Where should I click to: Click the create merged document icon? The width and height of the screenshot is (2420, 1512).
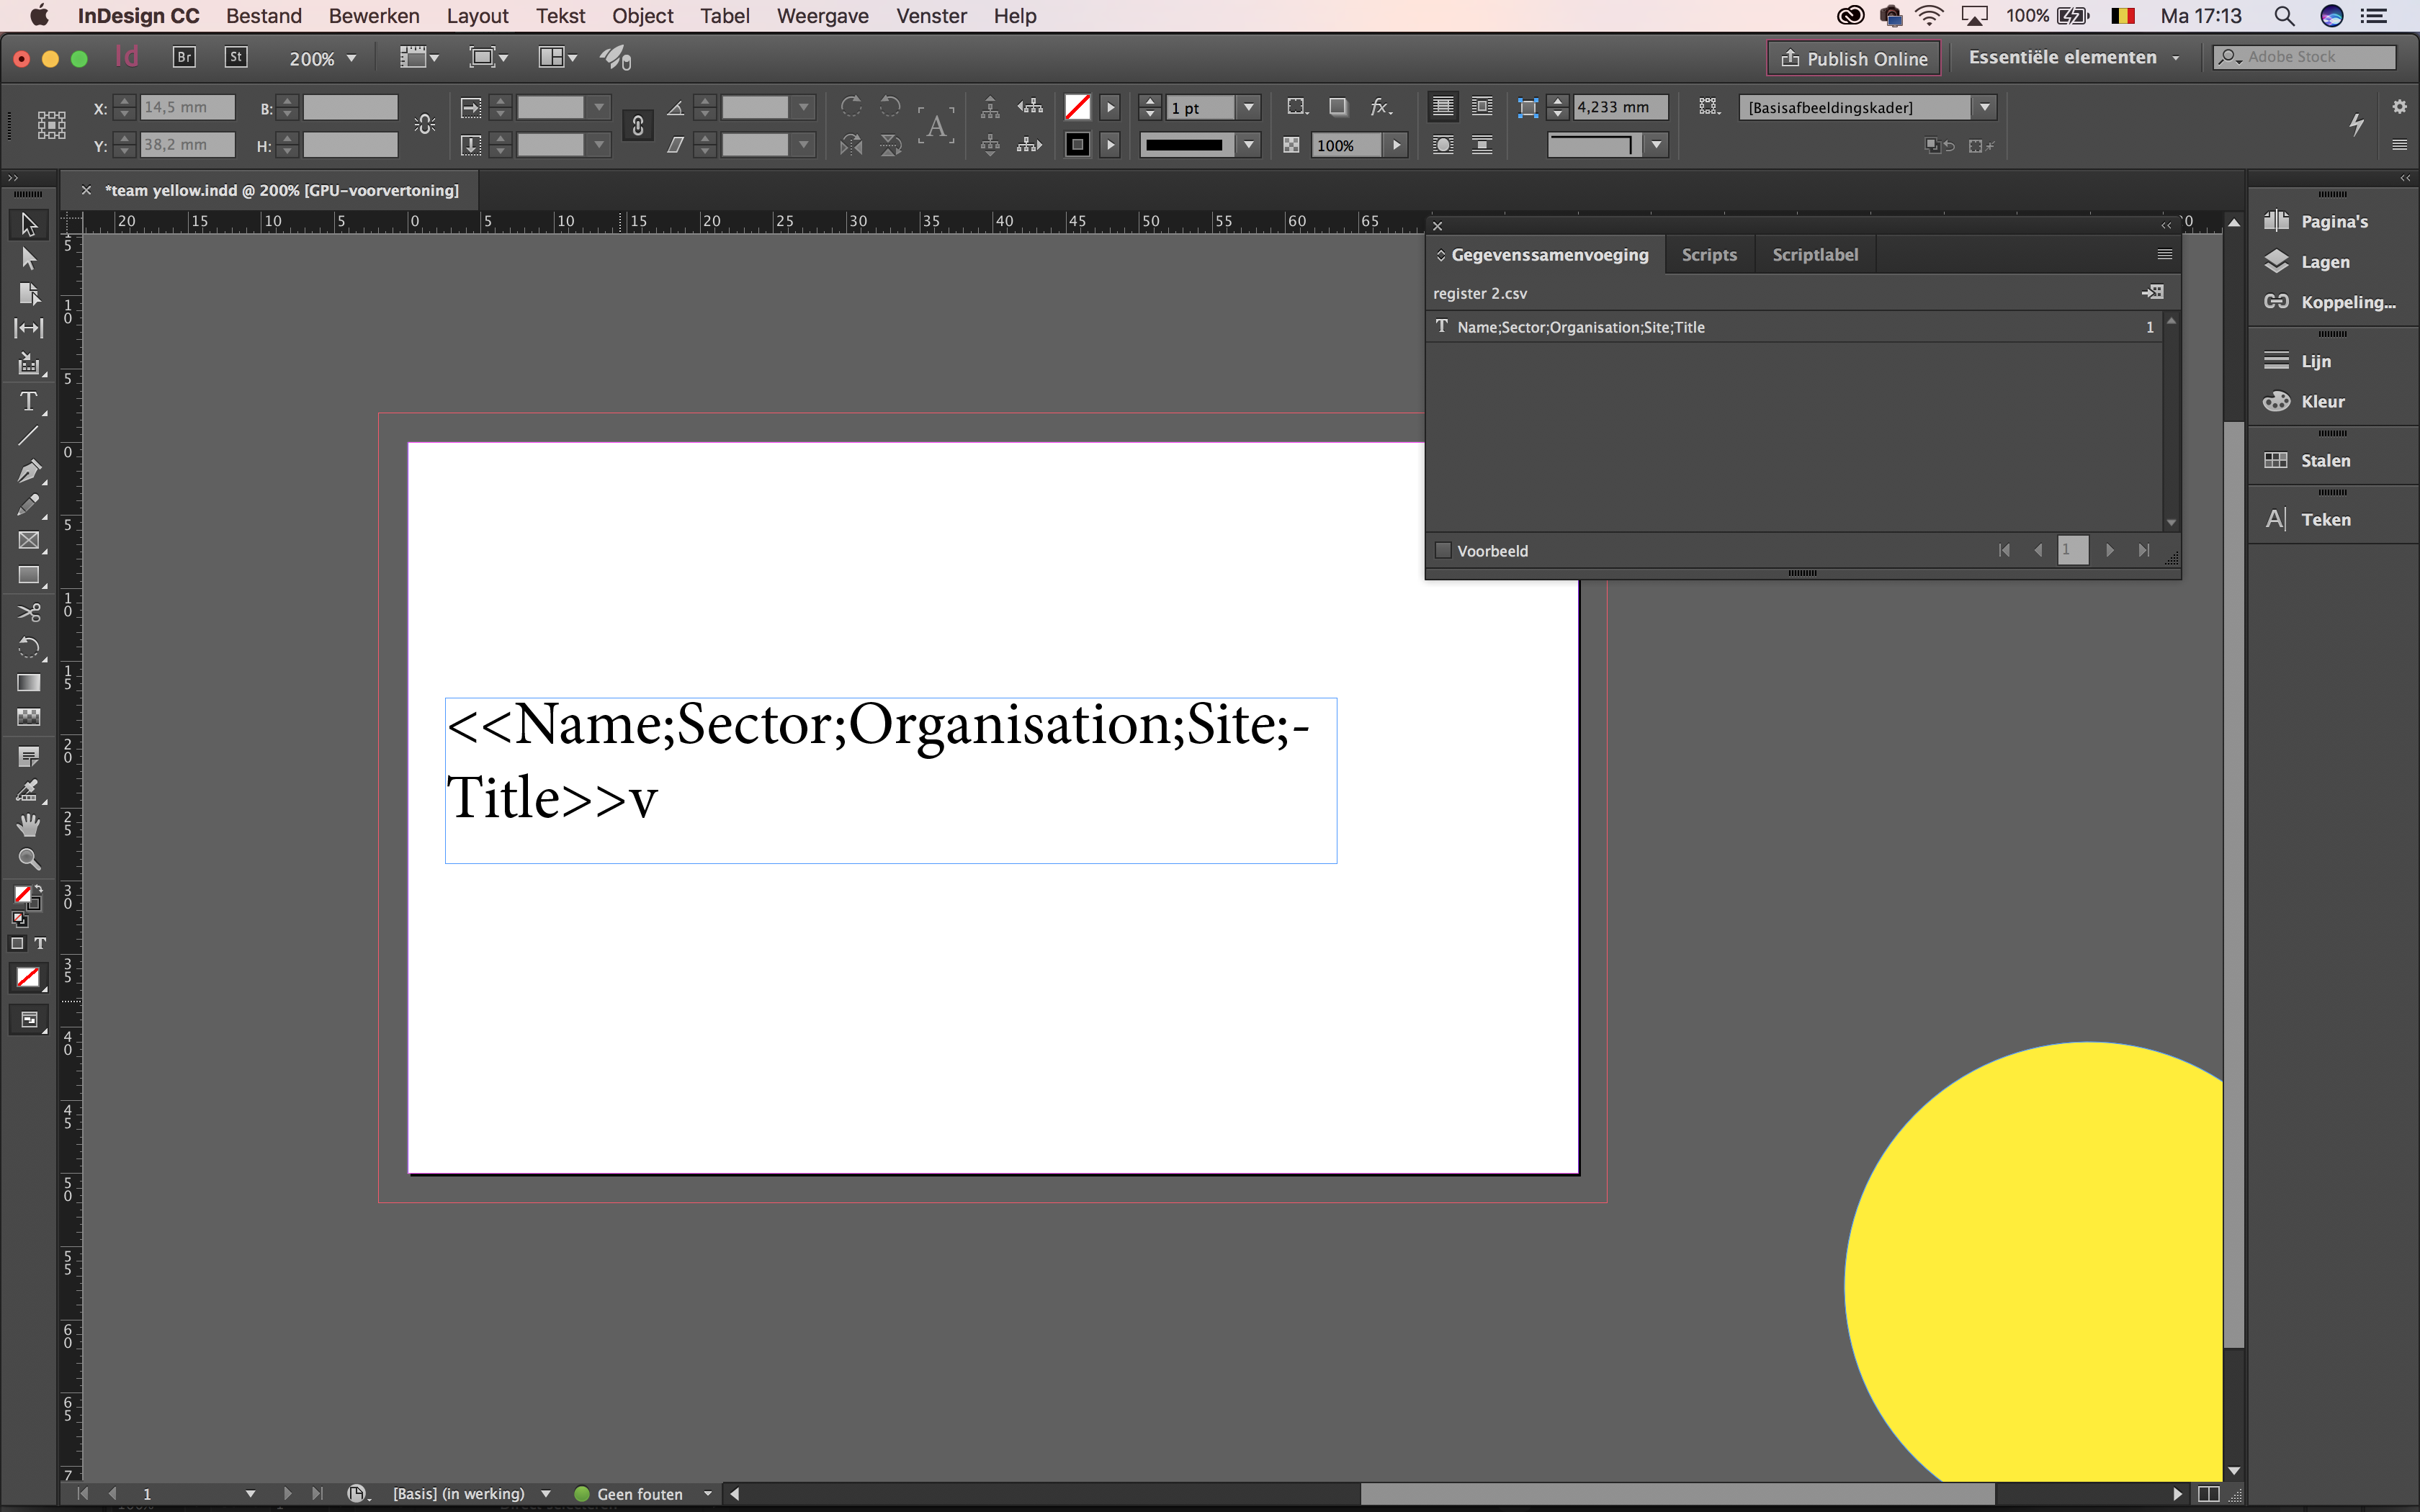pyautogui.click(x=2152, y=292)
